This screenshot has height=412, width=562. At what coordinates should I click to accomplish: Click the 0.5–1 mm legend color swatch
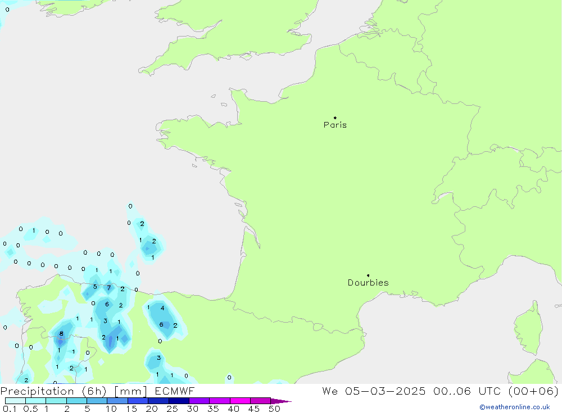[36, 401]
